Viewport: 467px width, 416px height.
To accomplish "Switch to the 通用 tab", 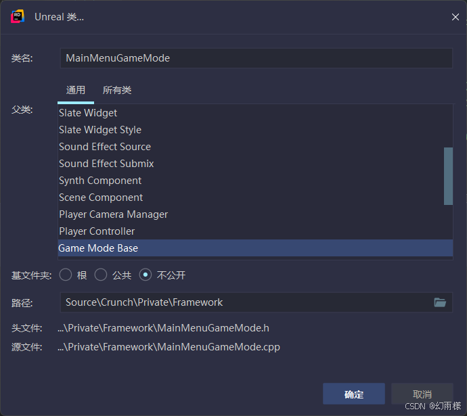I will pyautogui.click(x=76, y=90).
